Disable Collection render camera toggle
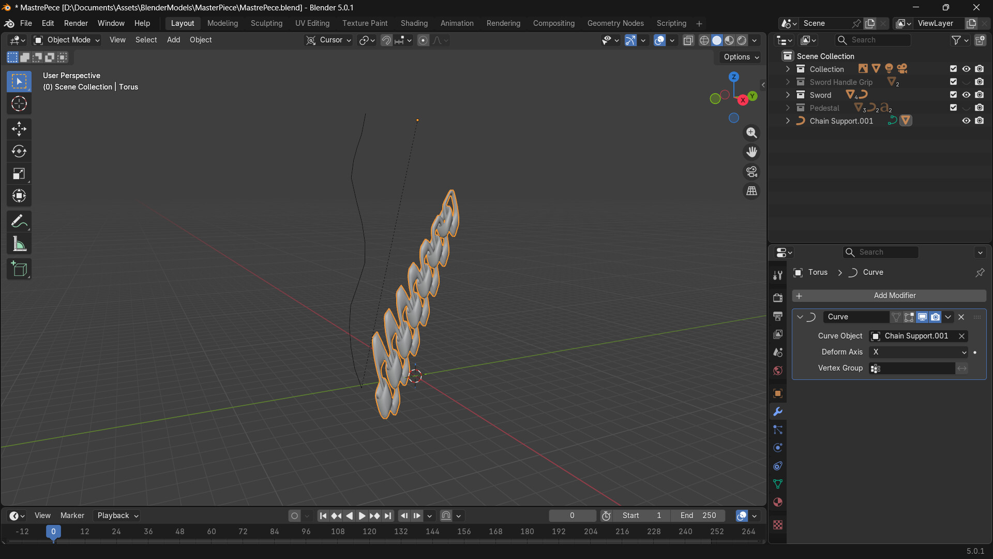Screen dimensions: 993x559 (980, 69)
